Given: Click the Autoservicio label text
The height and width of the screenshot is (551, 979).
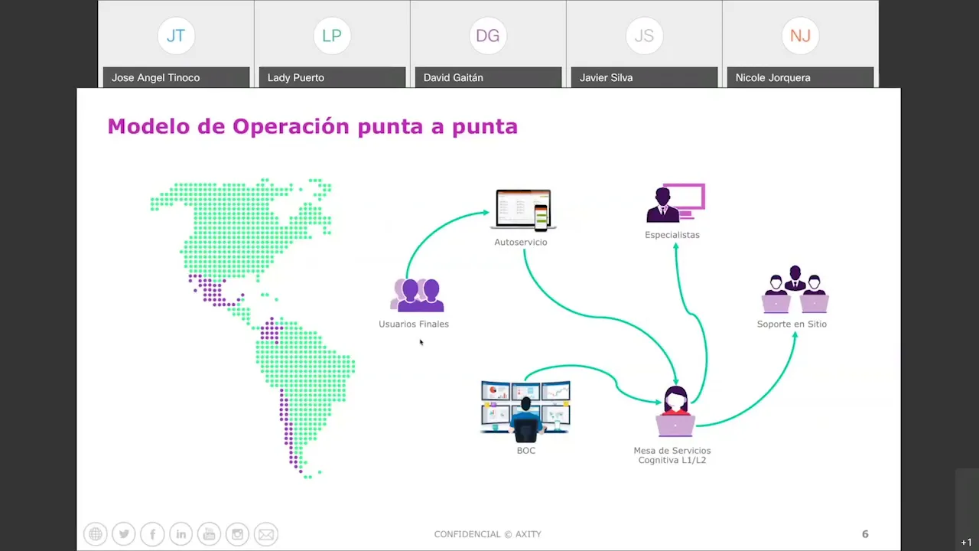Looking at the screenshot, I should click(521, 243).
